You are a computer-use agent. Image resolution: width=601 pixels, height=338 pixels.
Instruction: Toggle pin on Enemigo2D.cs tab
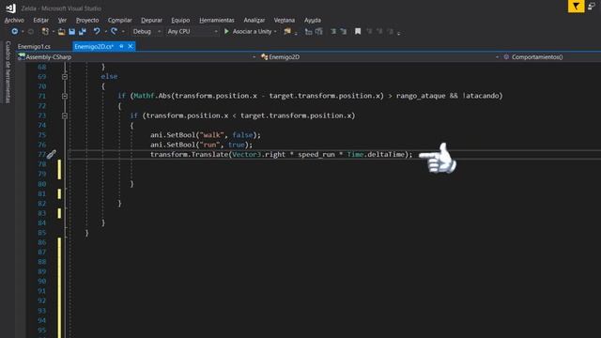121,46
